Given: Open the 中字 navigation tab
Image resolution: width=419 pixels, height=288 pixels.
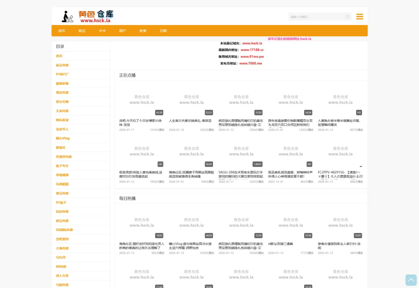Looking at the screenshot, I should coord(102,31).
